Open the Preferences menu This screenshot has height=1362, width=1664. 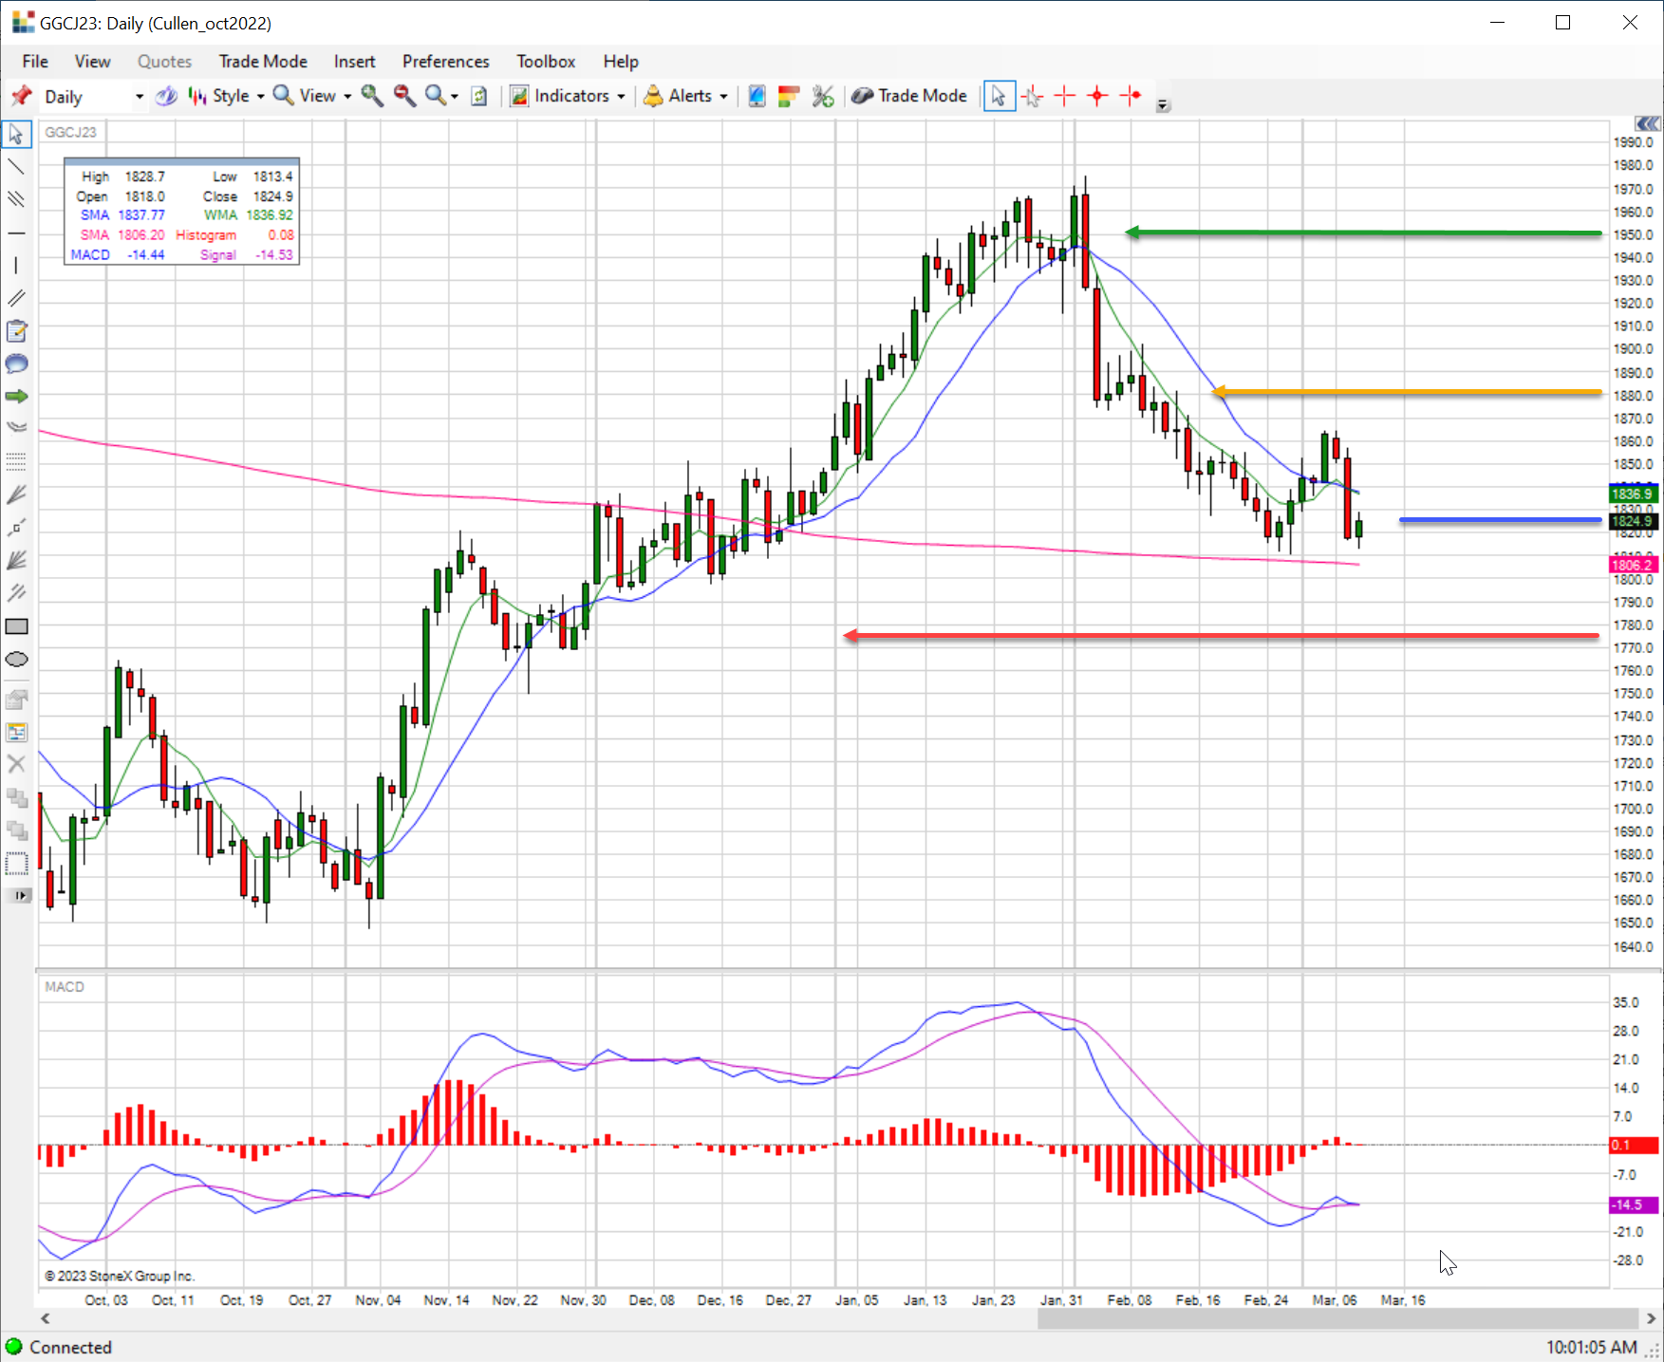point(445,62)
